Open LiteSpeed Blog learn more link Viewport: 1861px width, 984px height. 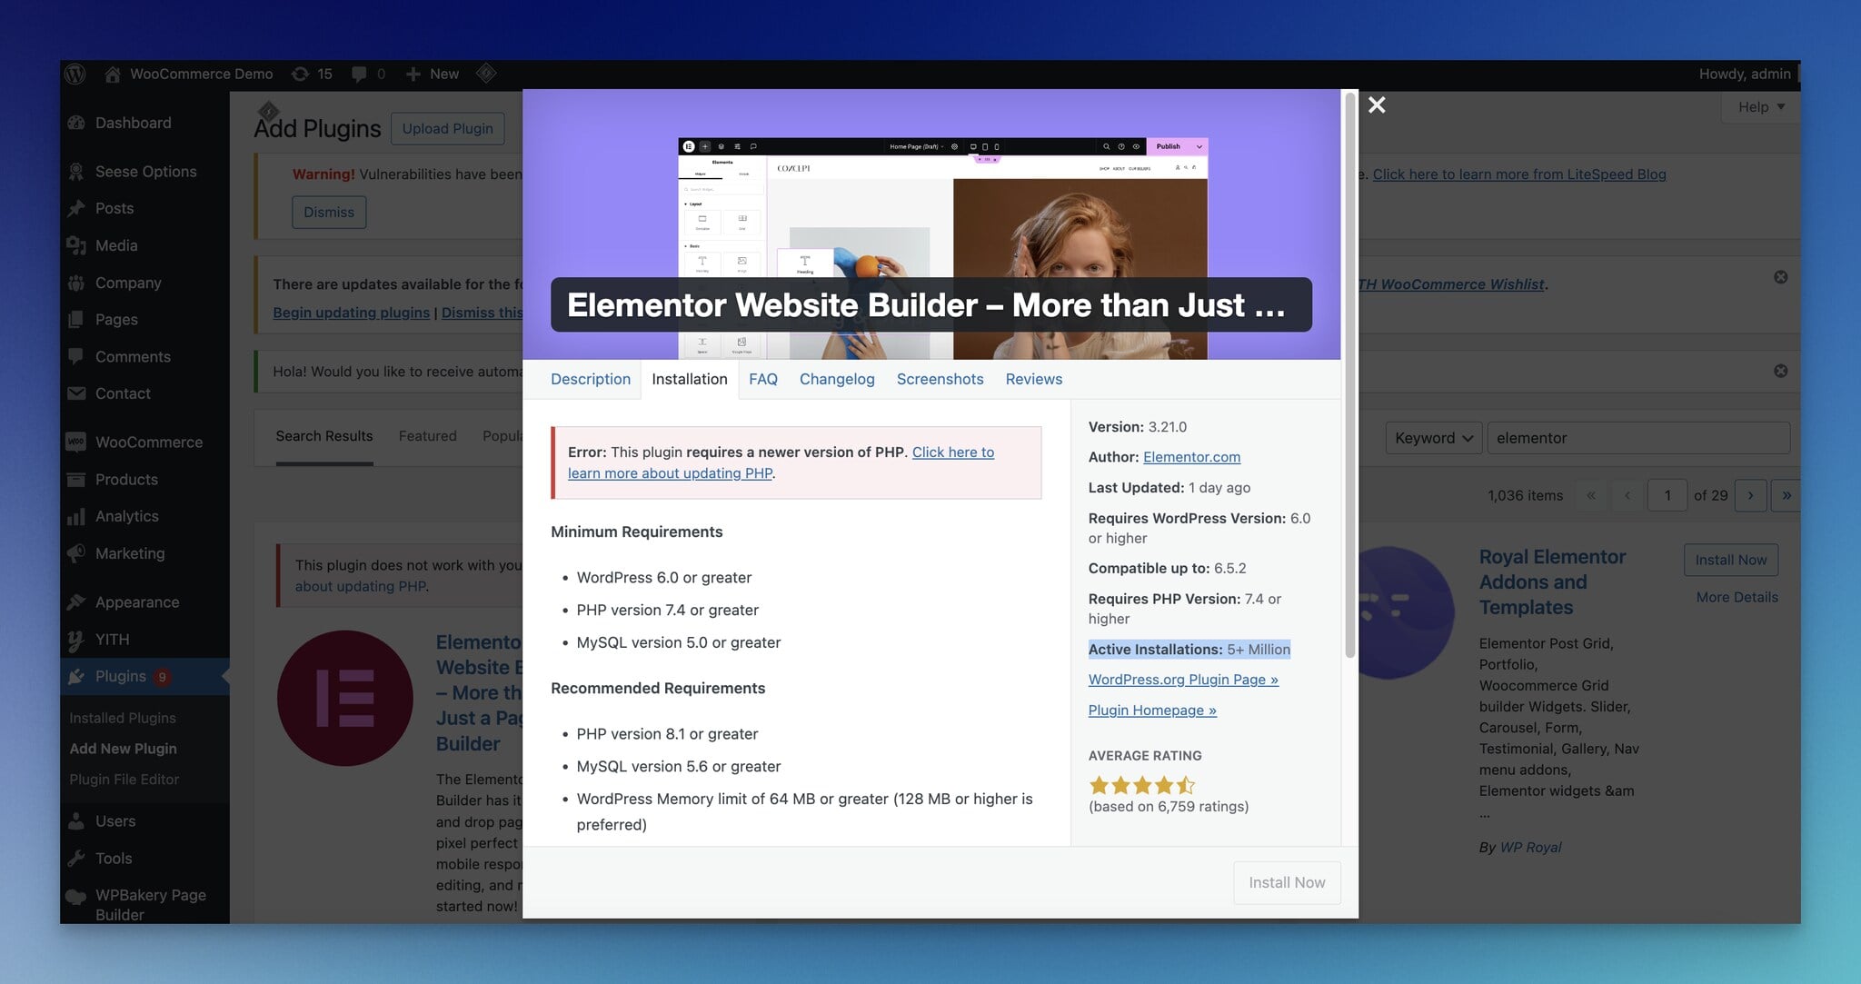(1519, 174)
